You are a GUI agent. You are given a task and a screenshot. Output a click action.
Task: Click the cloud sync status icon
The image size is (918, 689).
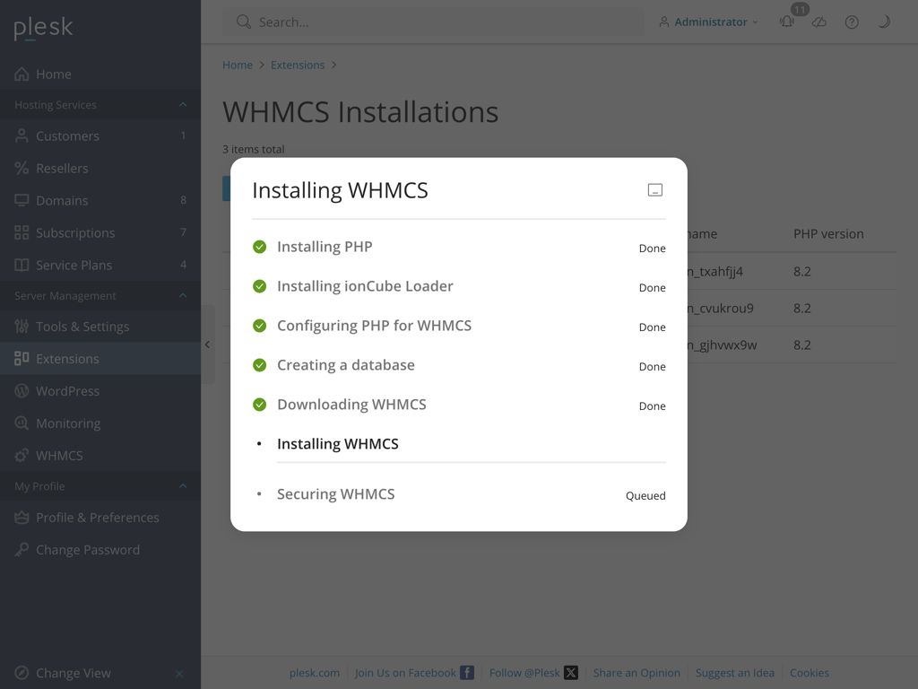pos(818,22)
